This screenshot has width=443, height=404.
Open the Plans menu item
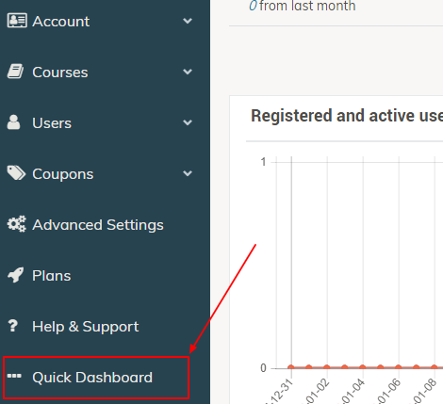point(52,276)
